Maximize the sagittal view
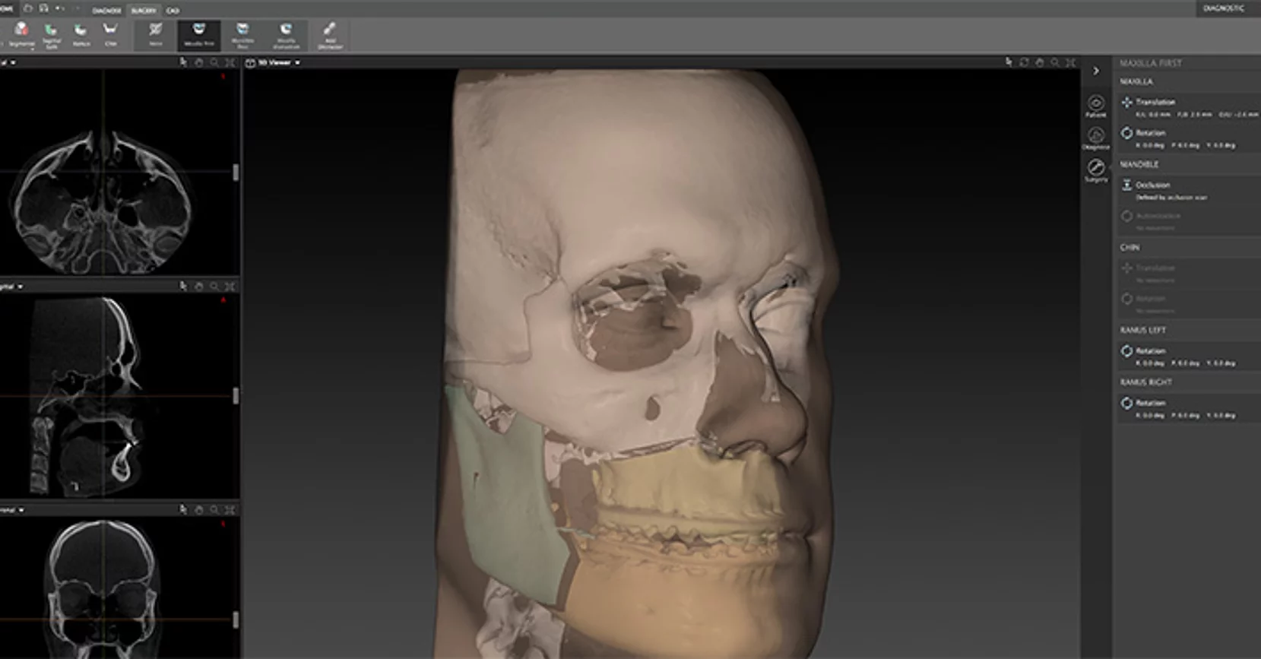1261x659 pixels. pyautogui.click(x=230, y=287)
